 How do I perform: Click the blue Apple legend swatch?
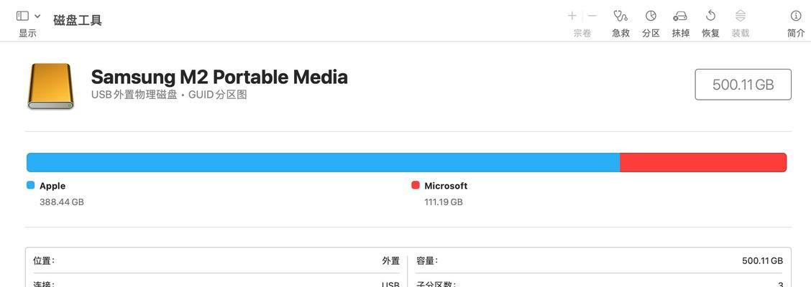(x=30, y=185)
